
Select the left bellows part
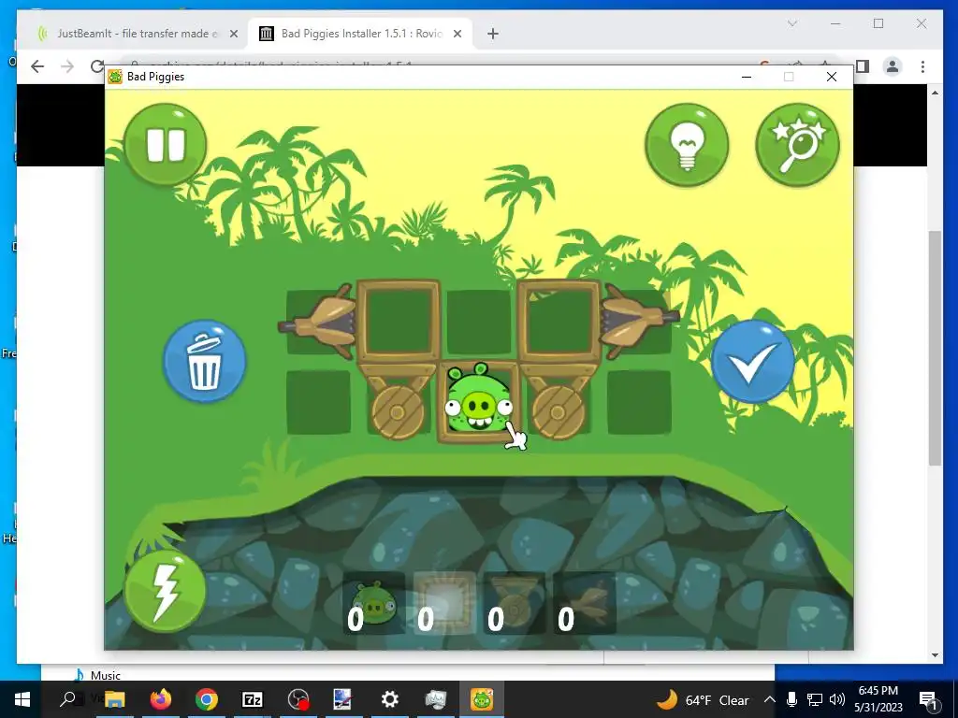click(x=317, y=322)
